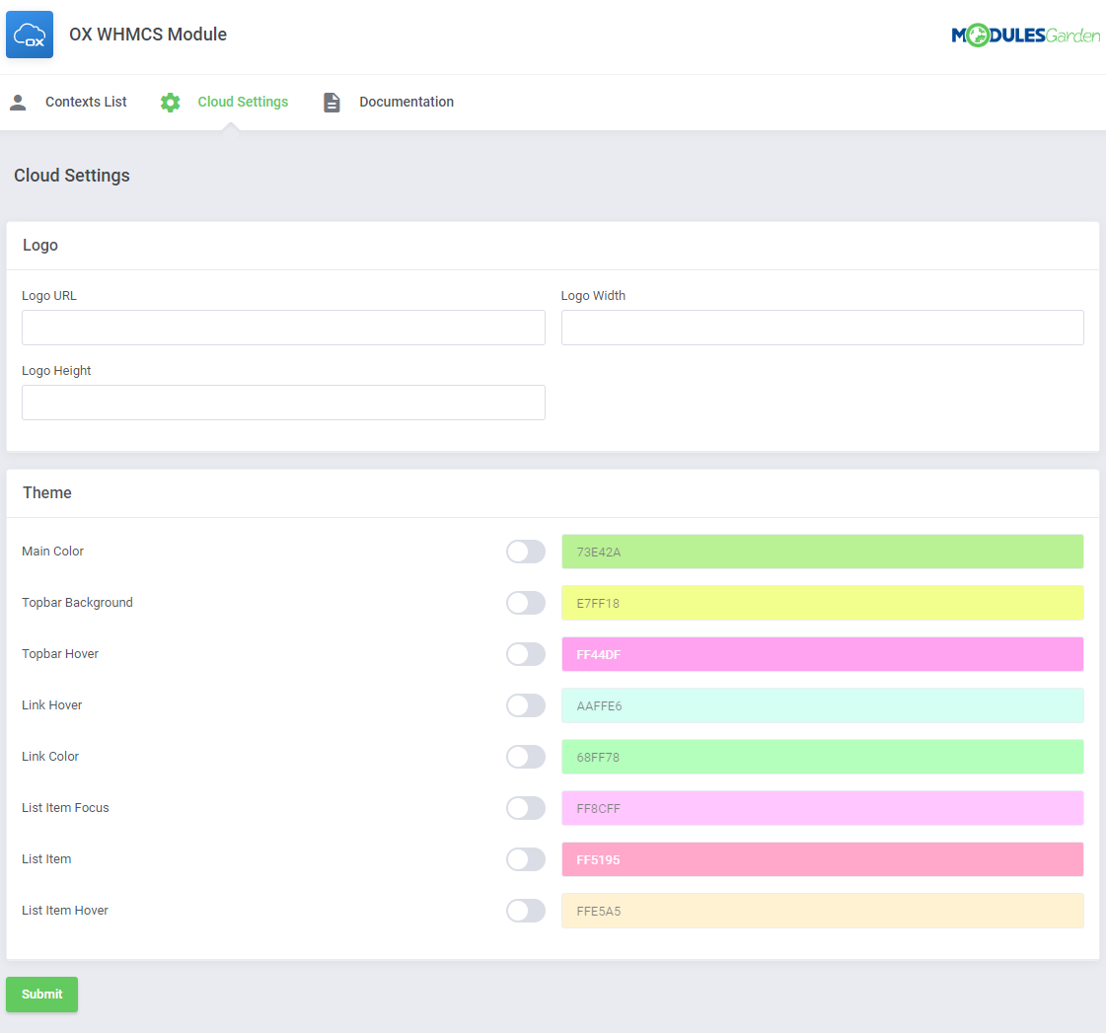Select the Cloud Settings tab
The image size is (1106, 1033).
(x=243, y=103)
